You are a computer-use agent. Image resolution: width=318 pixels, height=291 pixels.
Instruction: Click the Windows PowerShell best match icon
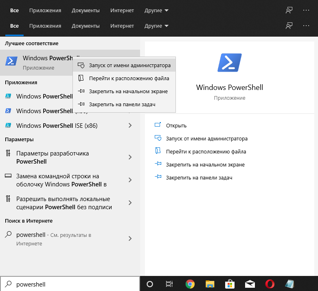(x=11, y=61)
